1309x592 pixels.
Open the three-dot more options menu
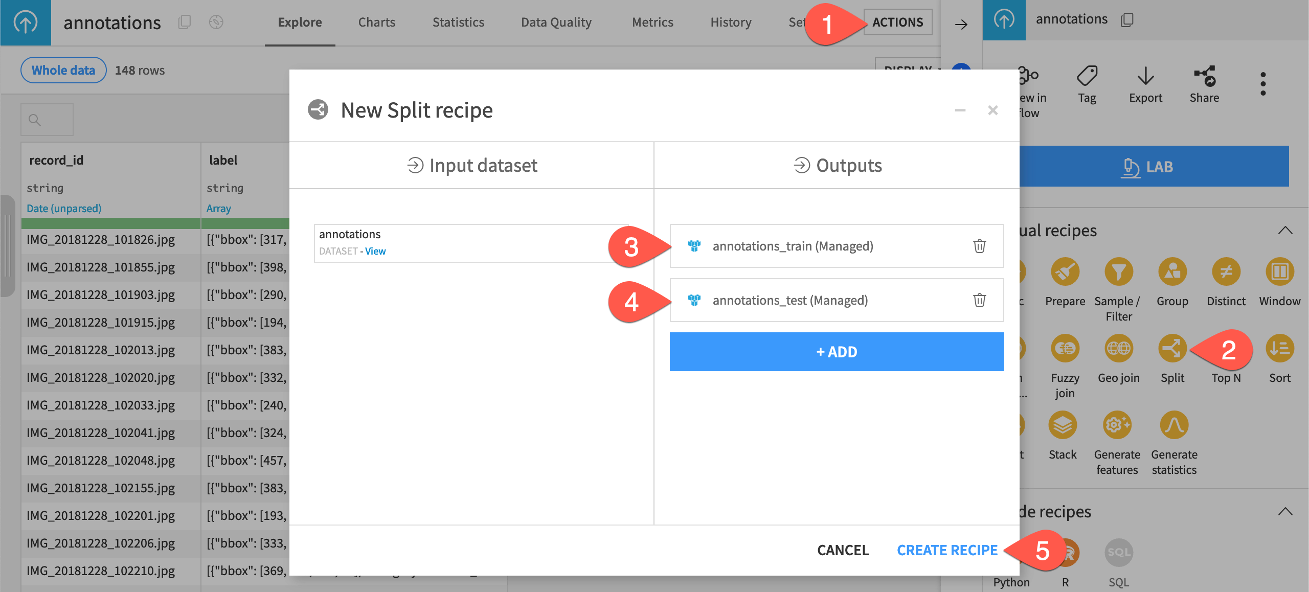[x=1263, y=83]
